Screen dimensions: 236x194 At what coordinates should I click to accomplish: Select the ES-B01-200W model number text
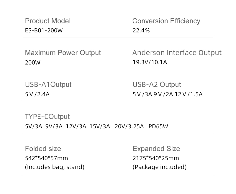[x=44, y=30]
